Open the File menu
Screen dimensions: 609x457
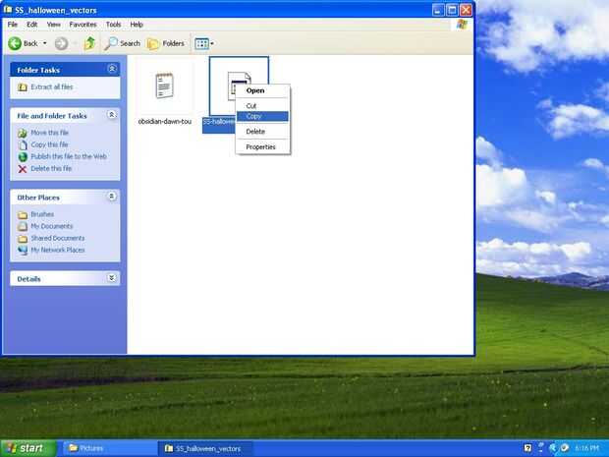point(13,25)
